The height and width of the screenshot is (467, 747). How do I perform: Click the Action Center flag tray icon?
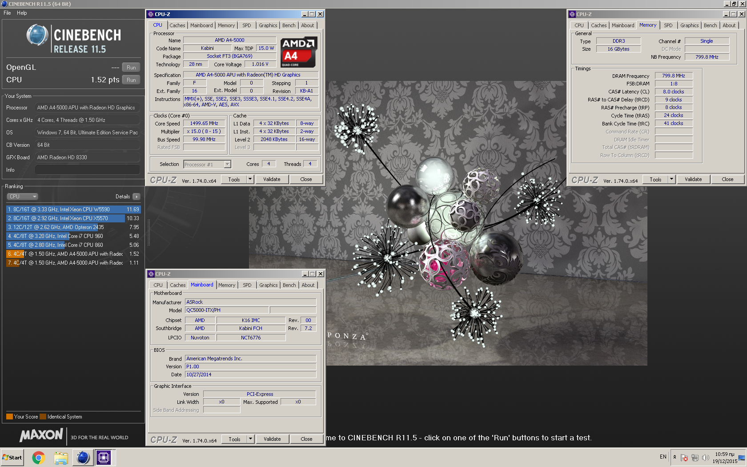[x=684, y=457]
